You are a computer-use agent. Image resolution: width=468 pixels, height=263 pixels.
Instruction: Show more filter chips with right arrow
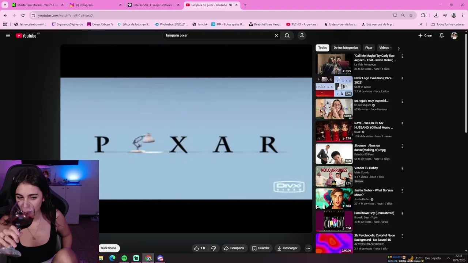click(399, 49)
